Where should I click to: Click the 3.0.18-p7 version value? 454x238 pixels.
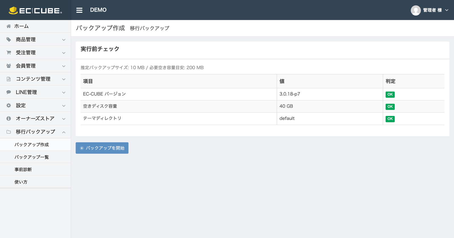point(290,94)
